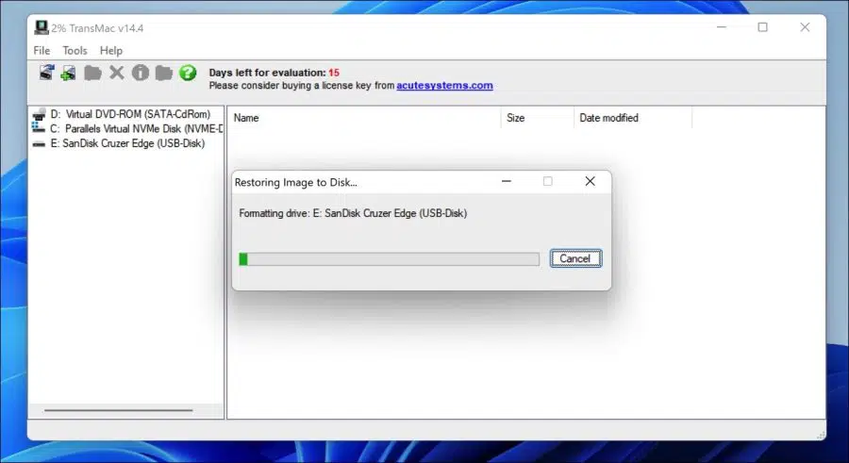Image resolution: width=849 pixels, height=463 pixels.
Task: Select D: Virtual DVD-ROM (SATA-CdRom)
Action: (x=130, y=114)
